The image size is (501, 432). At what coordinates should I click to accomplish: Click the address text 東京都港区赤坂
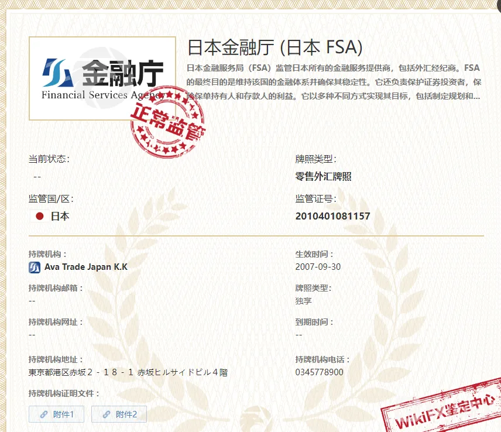tap(128, 372)
